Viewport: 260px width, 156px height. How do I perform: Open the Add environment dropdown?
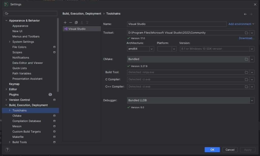(241, 24)
